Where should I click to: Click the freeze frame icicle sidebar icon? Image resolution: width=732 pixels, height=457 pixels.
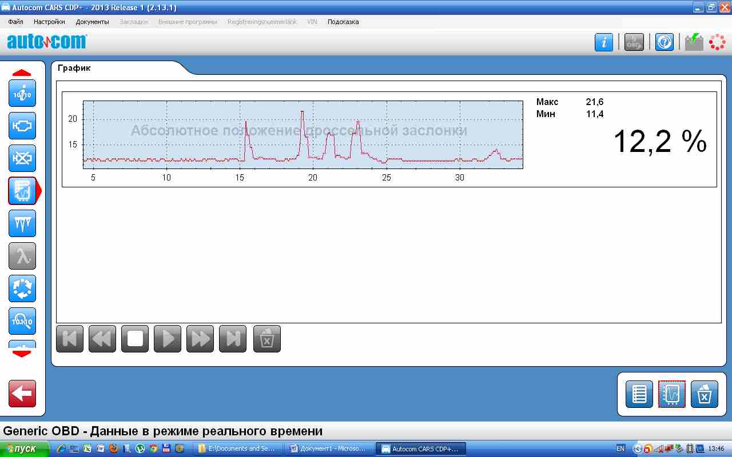pyautogui.click(x=22, y=223)
